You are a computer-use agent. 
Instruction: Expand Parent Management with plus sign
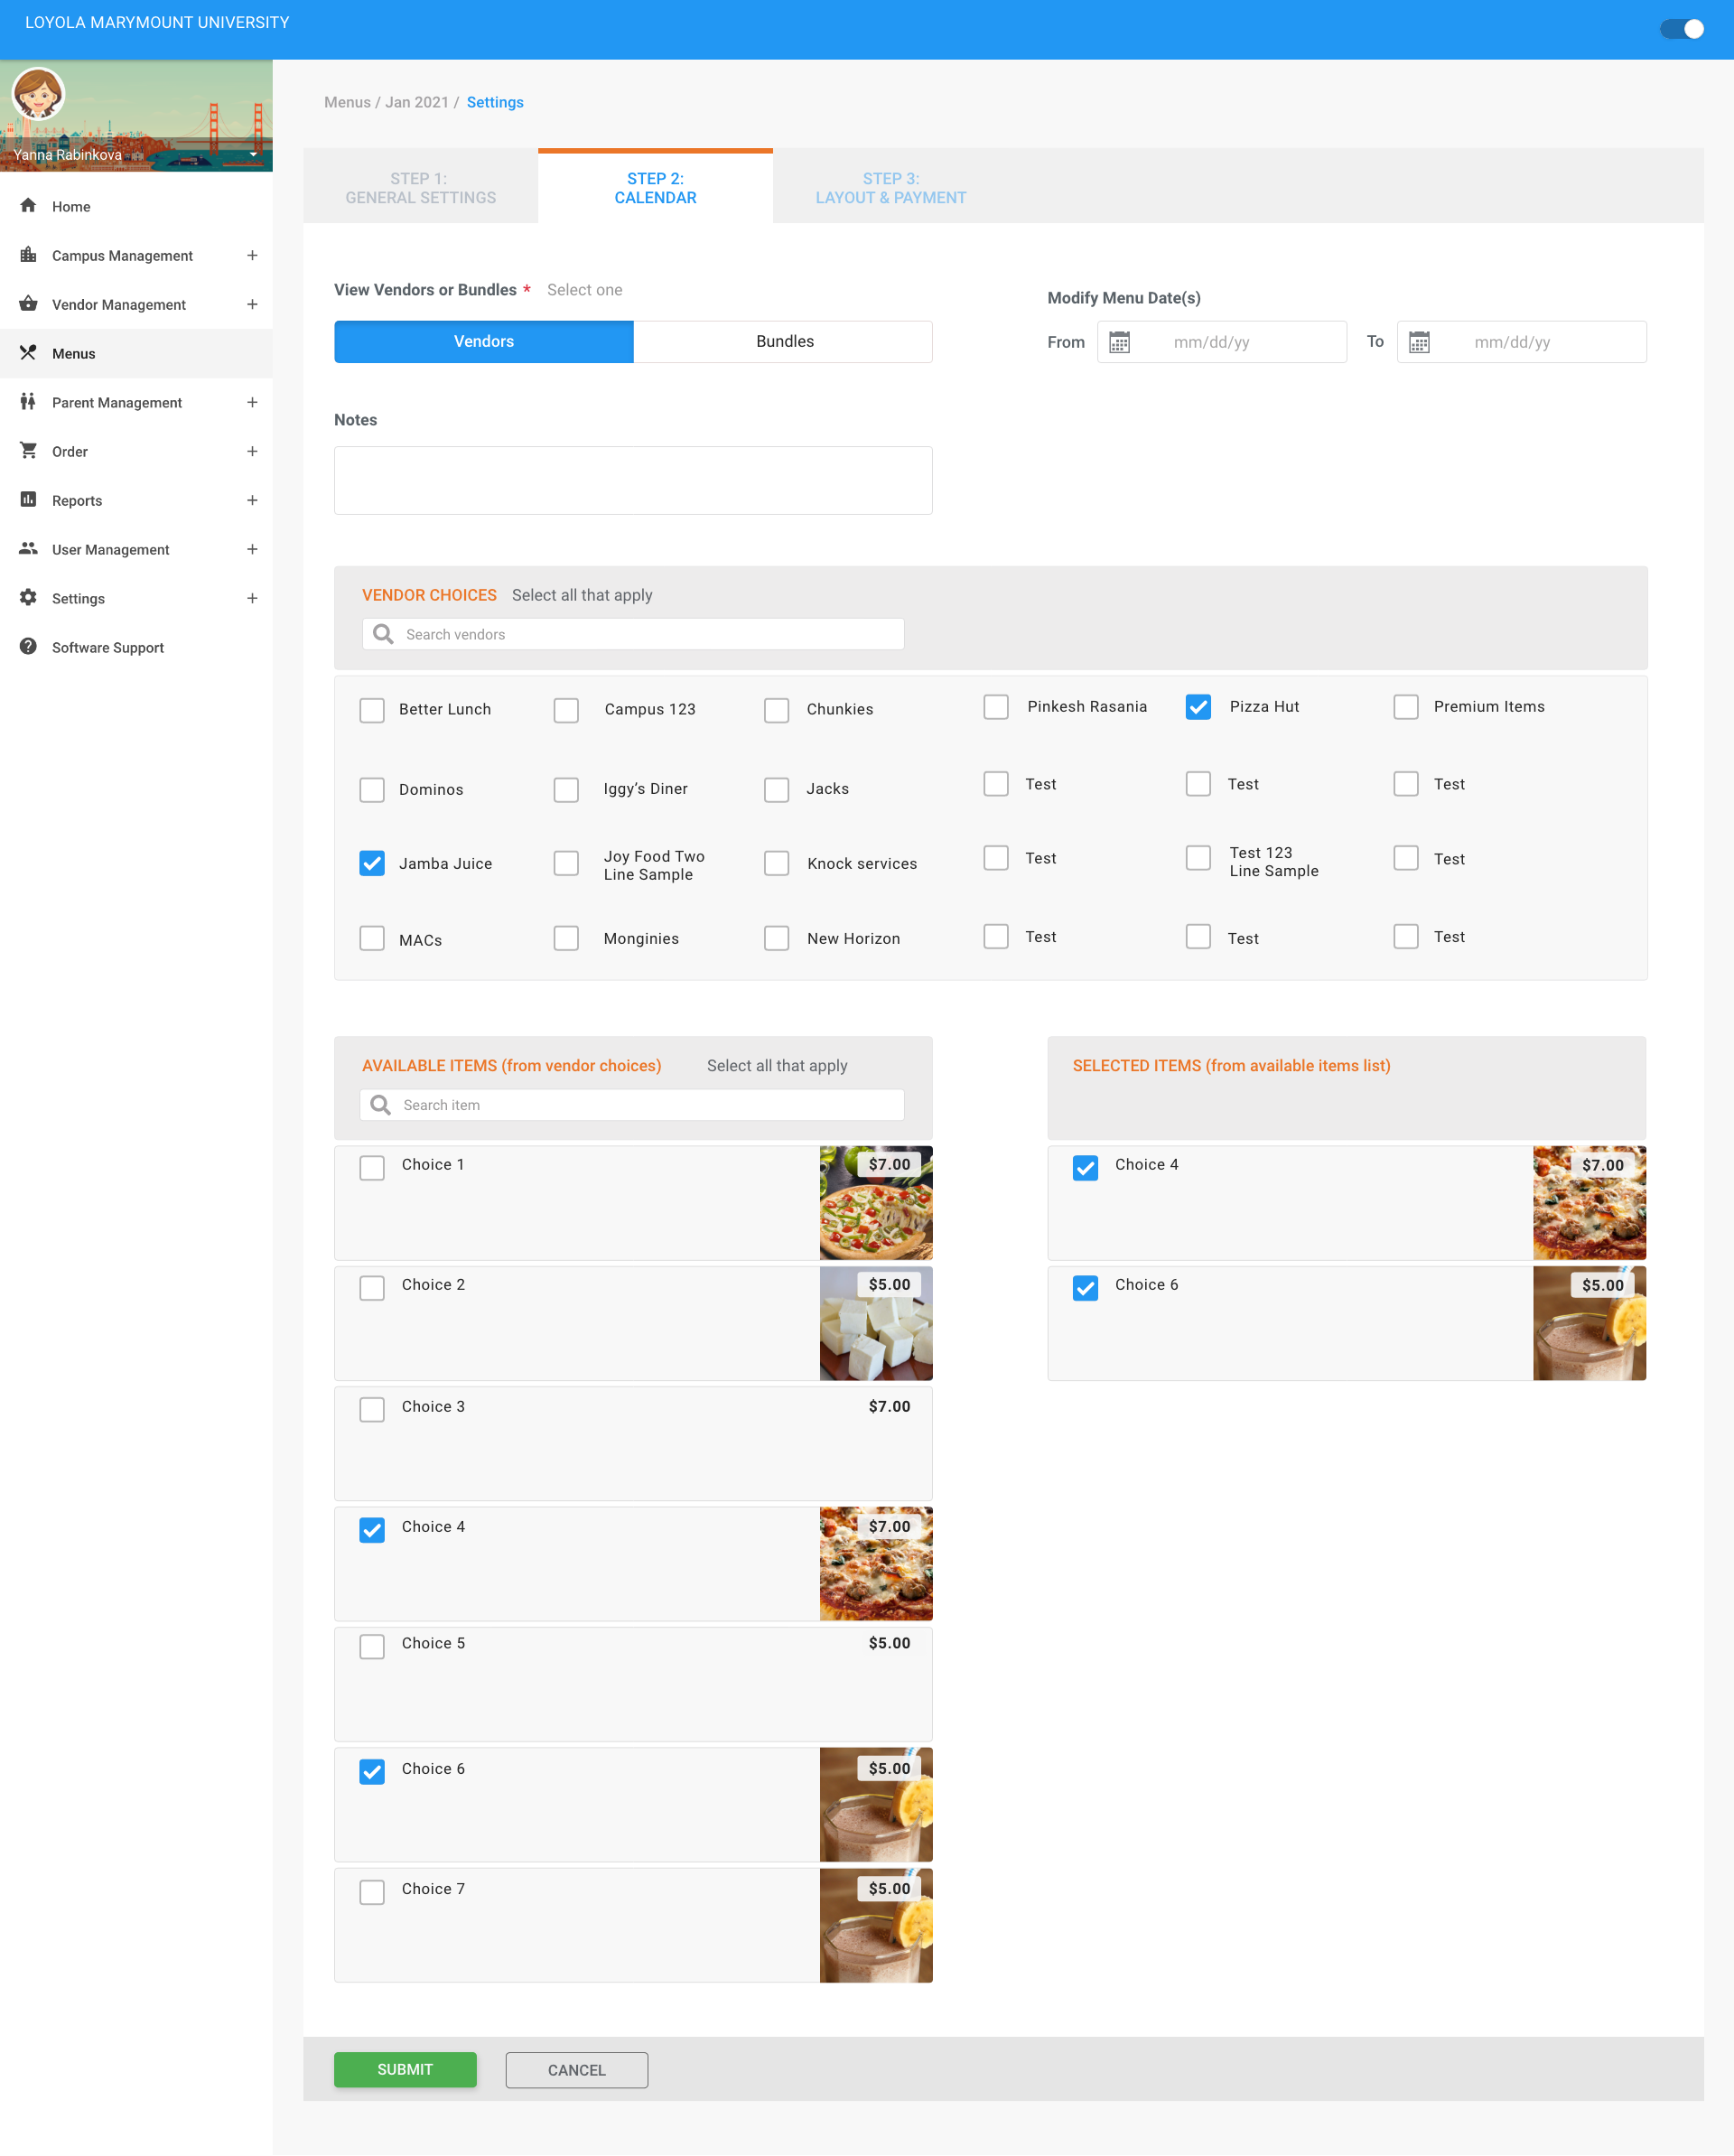252,402
